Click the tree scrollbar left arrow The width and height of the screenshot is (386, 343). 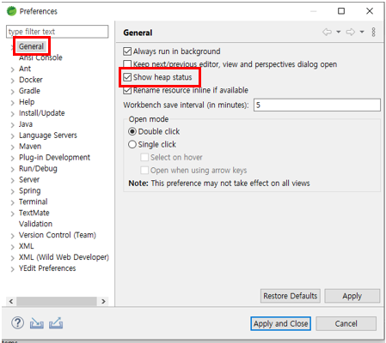coord(11,301)
